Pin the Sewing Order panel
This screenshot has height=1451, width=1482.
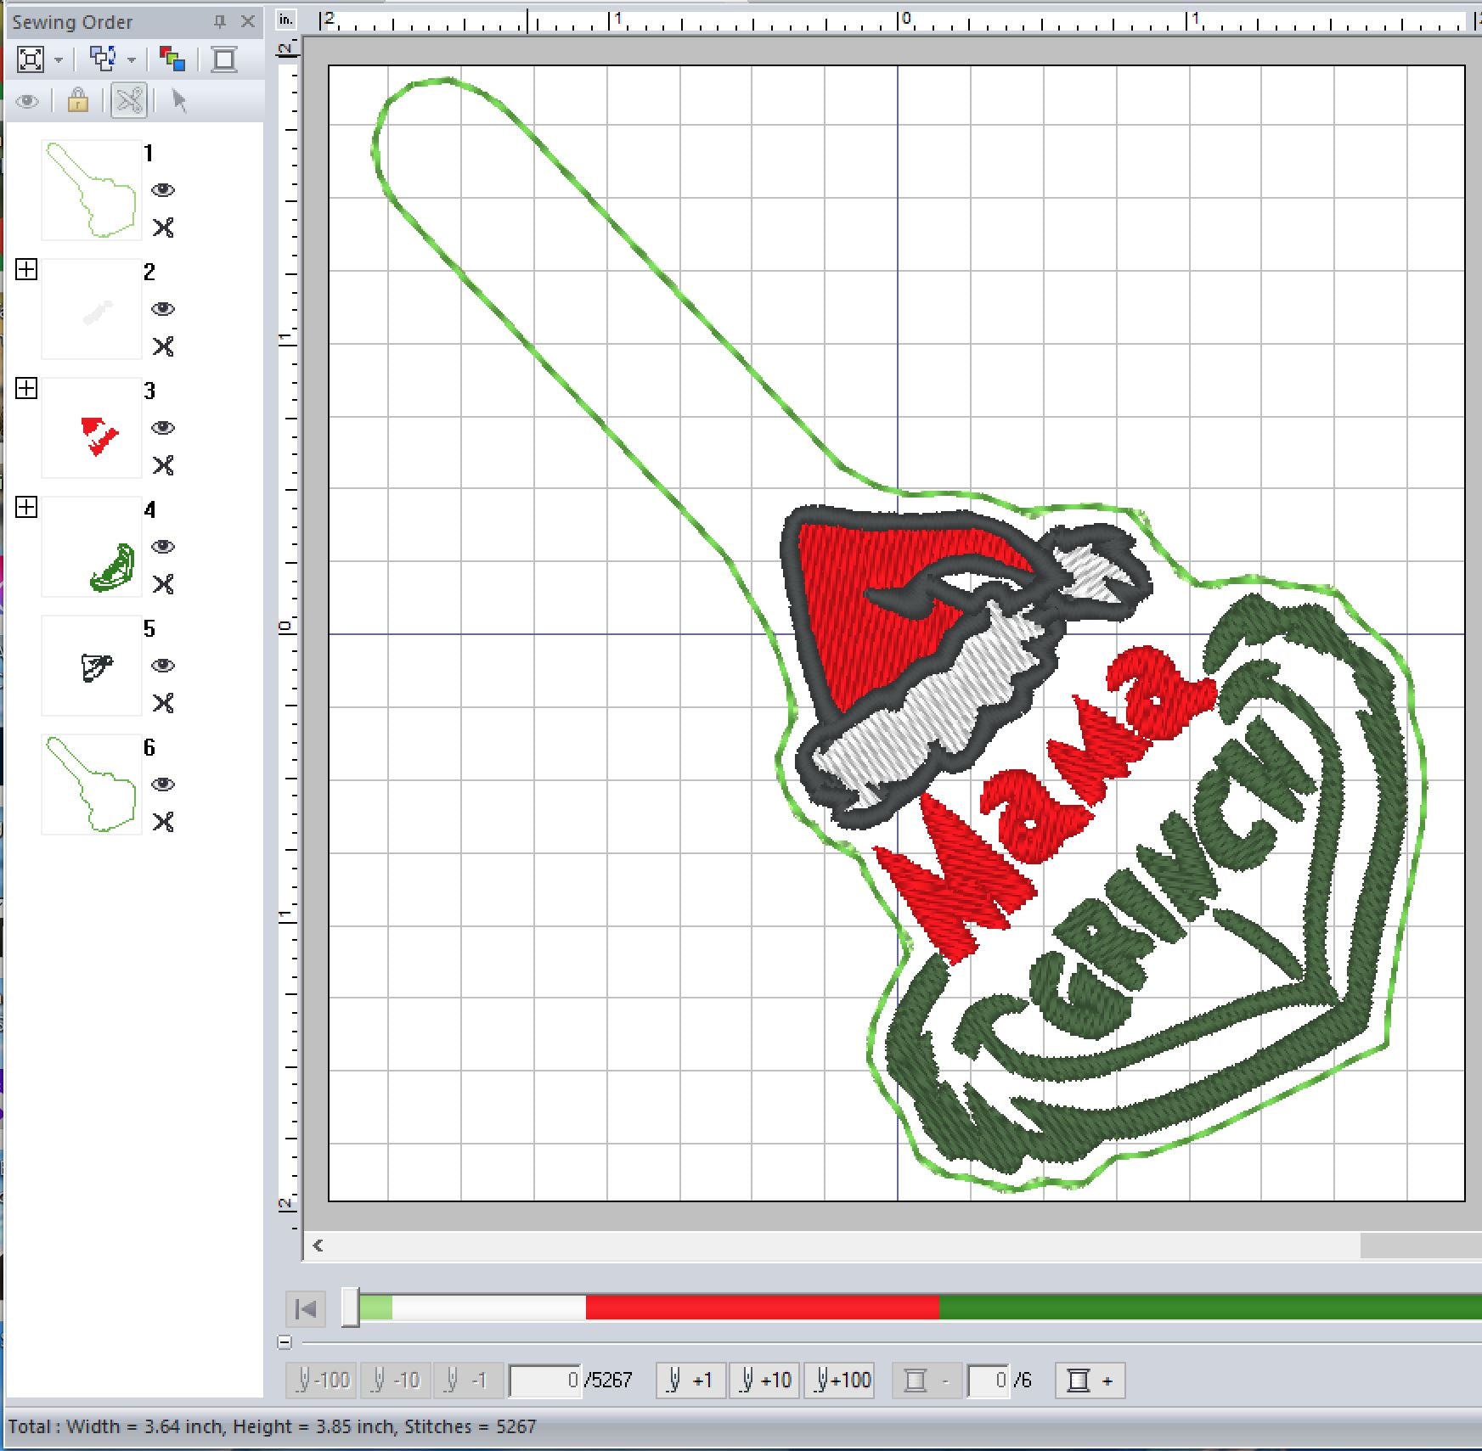(220, 22)
